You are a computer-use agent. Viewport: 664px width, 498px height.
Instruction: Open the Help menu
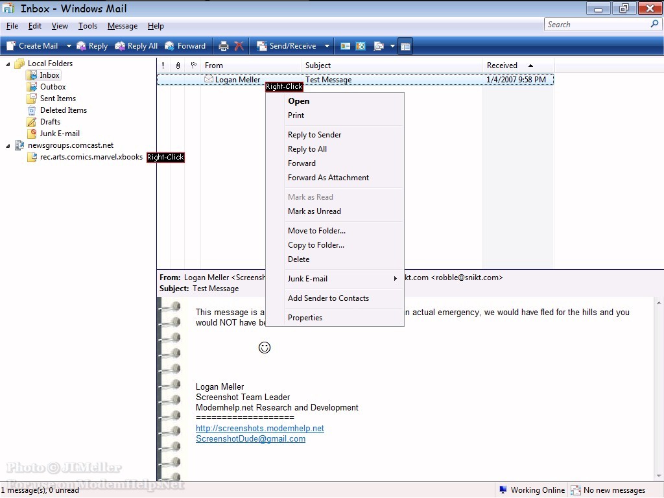[x=156, y=26]
